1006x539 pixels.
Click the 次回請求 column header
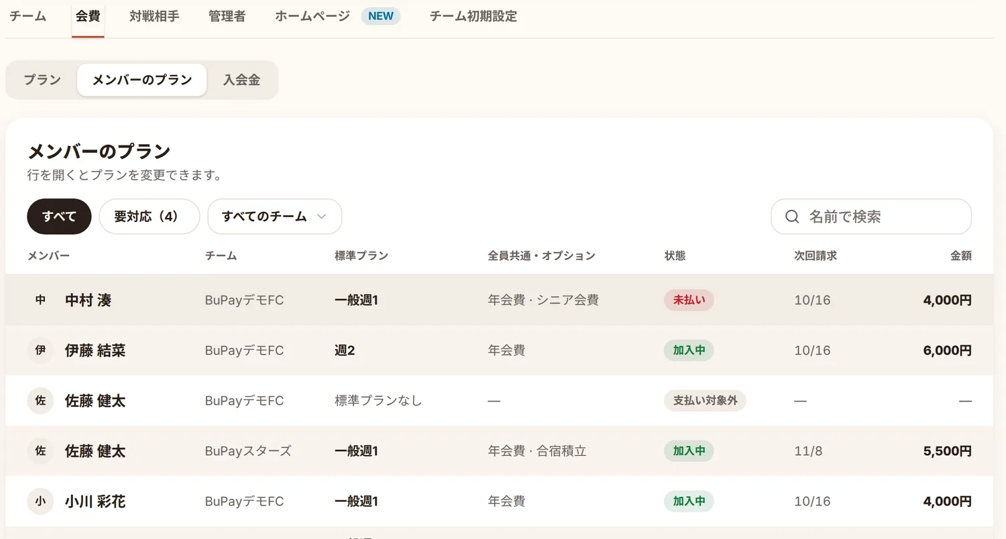point(816,255)
